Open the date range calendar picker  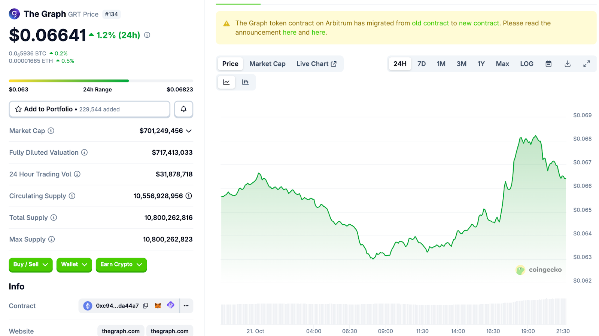click(548, 64)
